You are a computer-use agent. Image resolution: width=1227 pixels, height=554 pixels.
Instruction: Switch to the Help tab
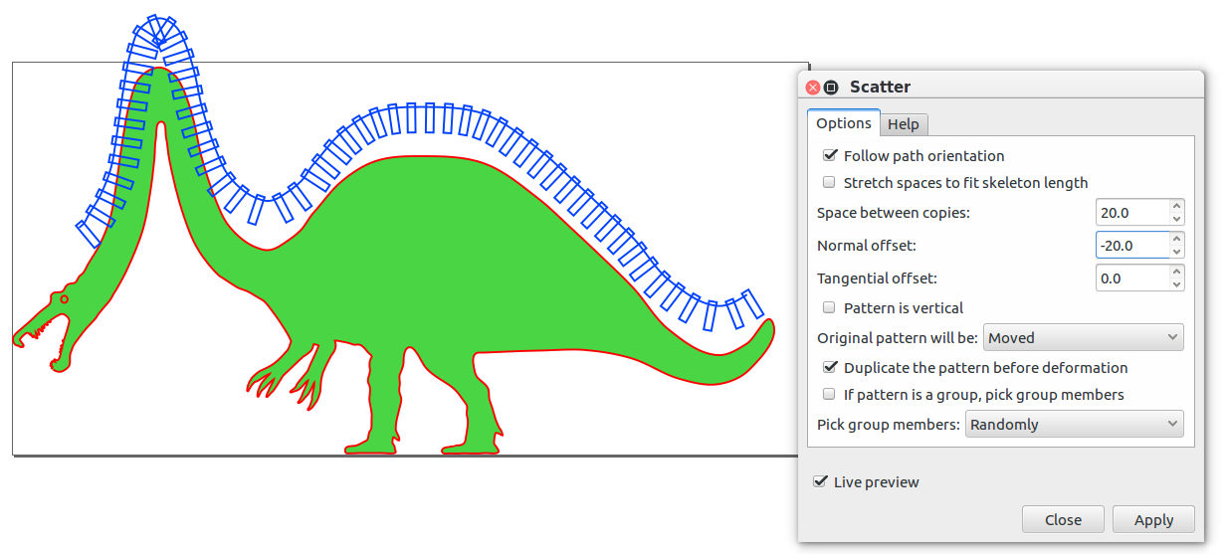click(904, 124)
